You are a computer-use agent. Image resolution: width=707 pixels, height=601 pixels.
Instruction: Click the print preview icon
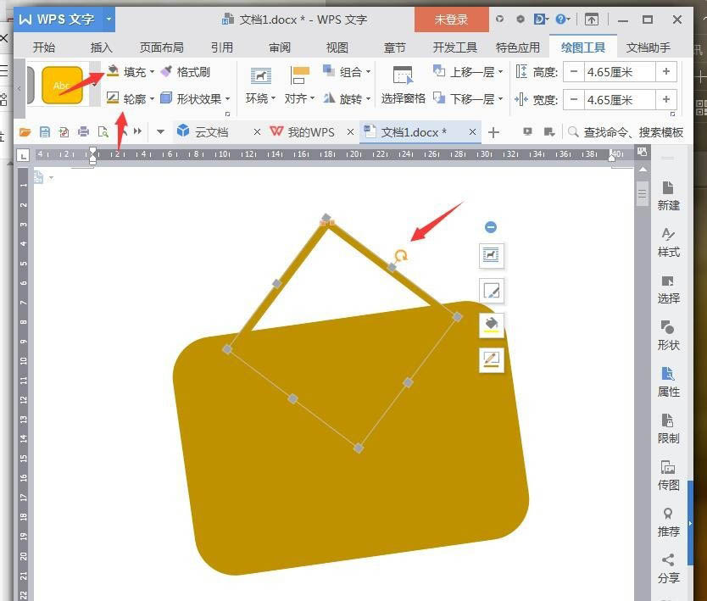103,131
